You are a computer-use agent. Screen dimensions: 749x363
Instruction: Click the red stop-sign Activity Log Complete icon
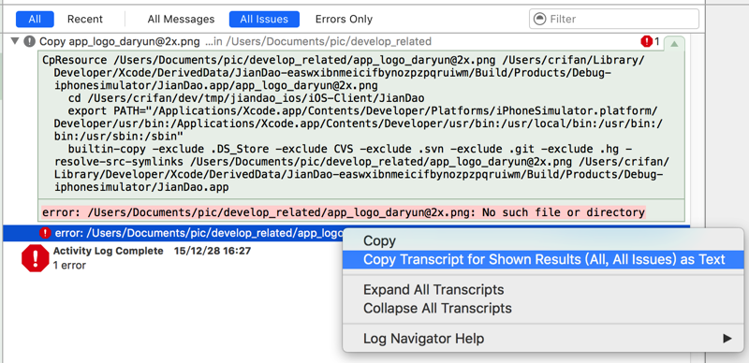coord(36,258)
